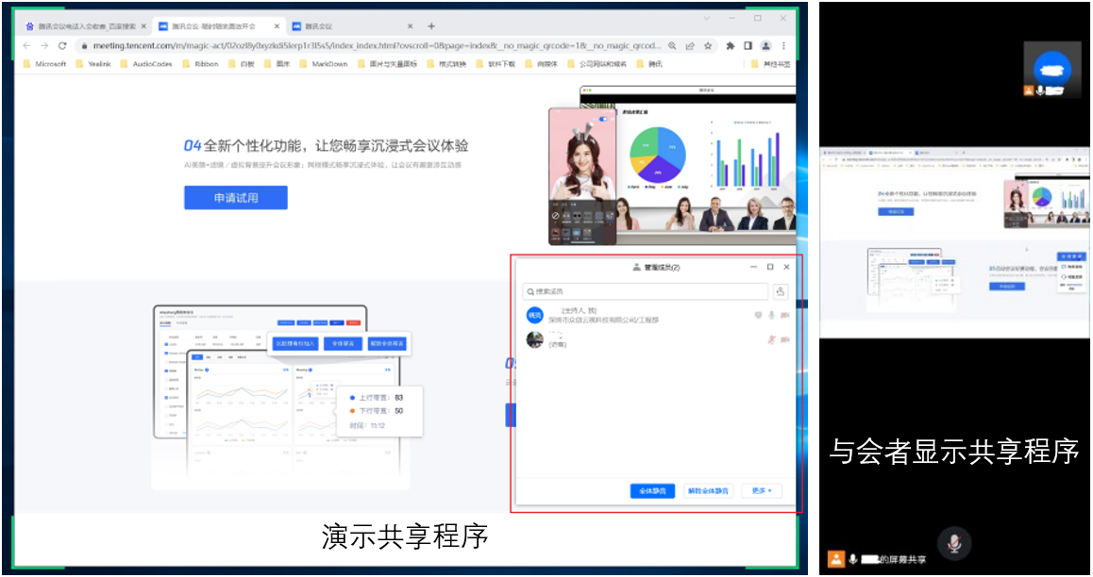This screenshot has width=1093, height=577.
Task: Close the third 腾讯会议 tab
Action: (410, 26)
